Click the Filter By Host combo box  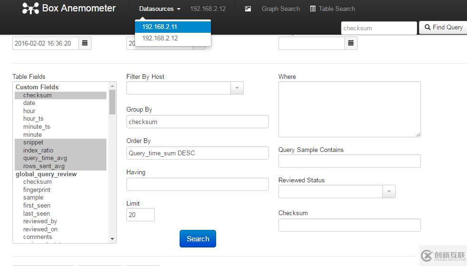click(179, 88)
